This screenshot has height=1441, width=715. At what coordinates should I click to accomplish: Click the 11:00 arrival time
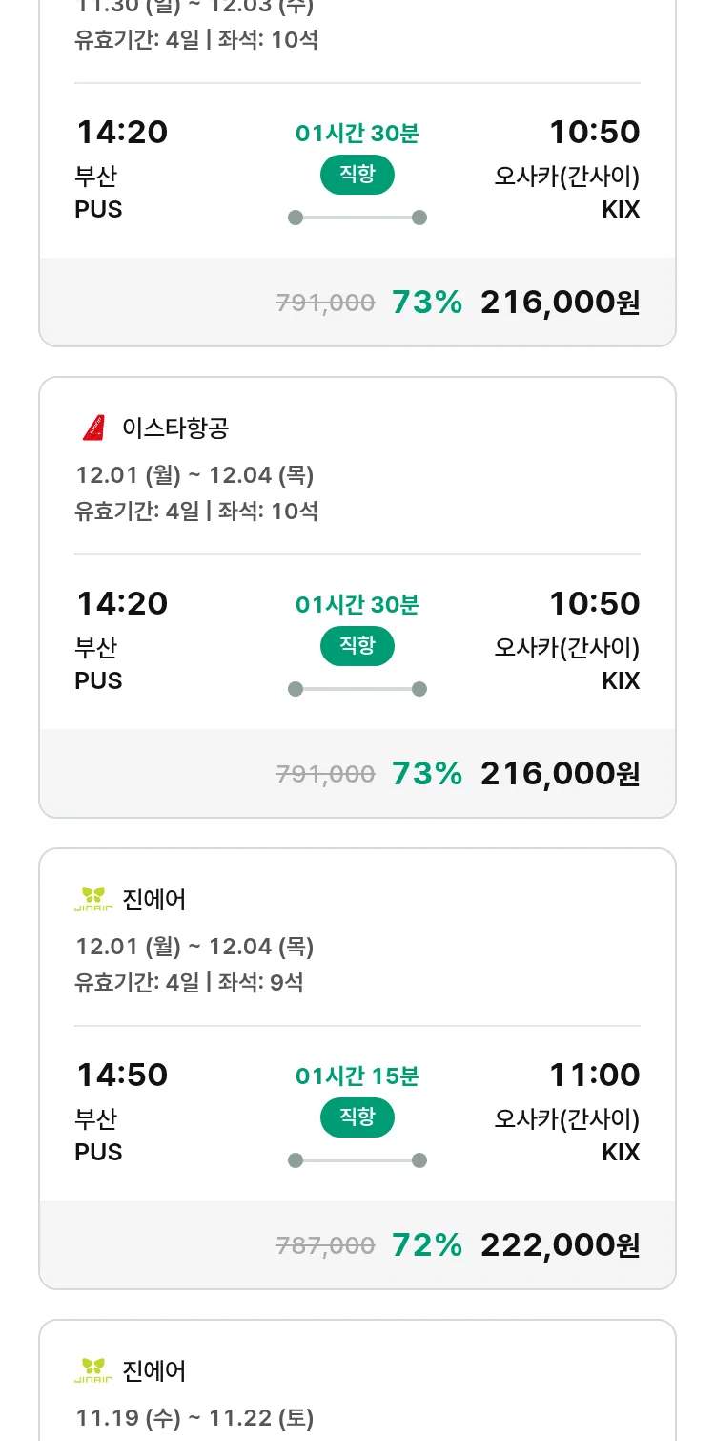coord(594,1075)
